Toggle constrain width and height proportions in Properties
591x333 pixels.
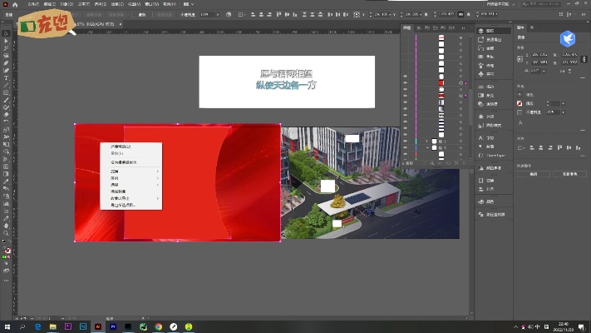[x=584, y=59]
